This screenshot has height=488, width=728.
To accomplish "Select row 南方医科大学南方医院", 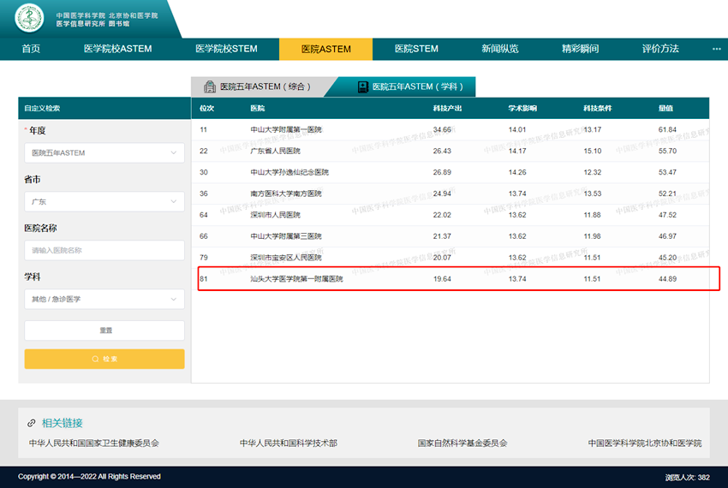I will 451,193.
